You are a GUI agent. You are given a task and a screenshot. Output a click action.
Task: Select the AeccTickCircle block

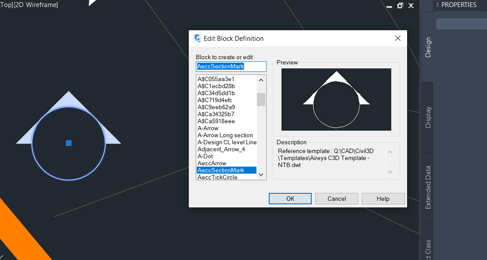pos(227,177)
